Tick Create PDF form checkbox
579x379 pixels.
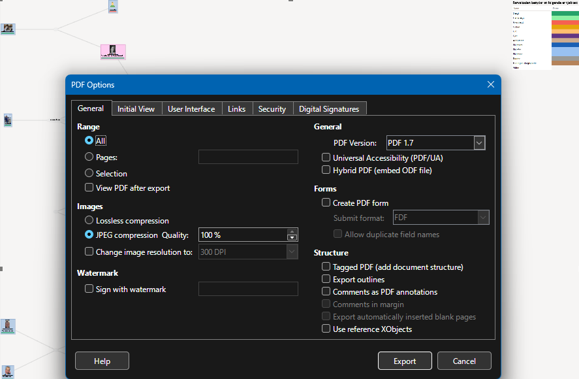click(x=326, y=203)
